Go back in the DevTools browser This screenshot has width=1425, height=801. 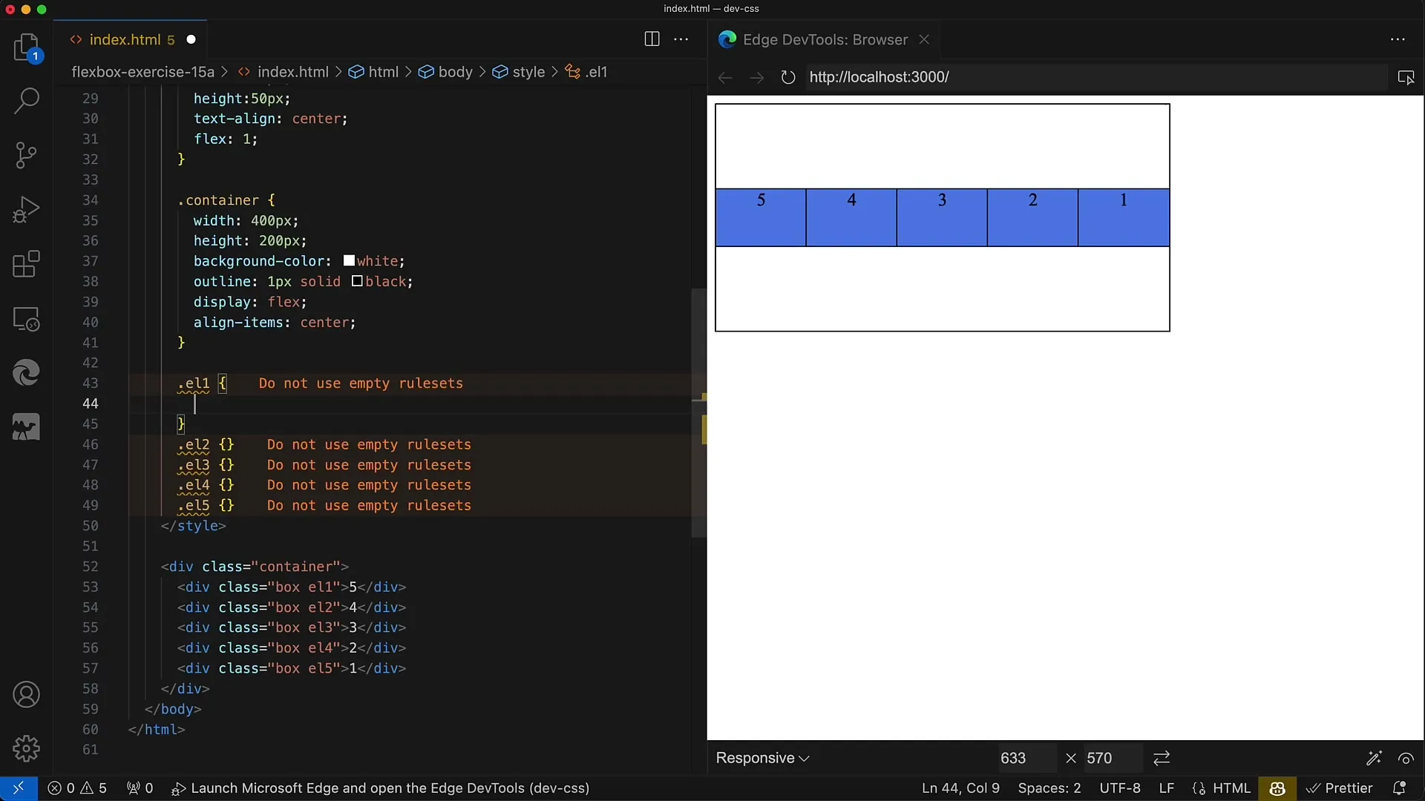725,77
